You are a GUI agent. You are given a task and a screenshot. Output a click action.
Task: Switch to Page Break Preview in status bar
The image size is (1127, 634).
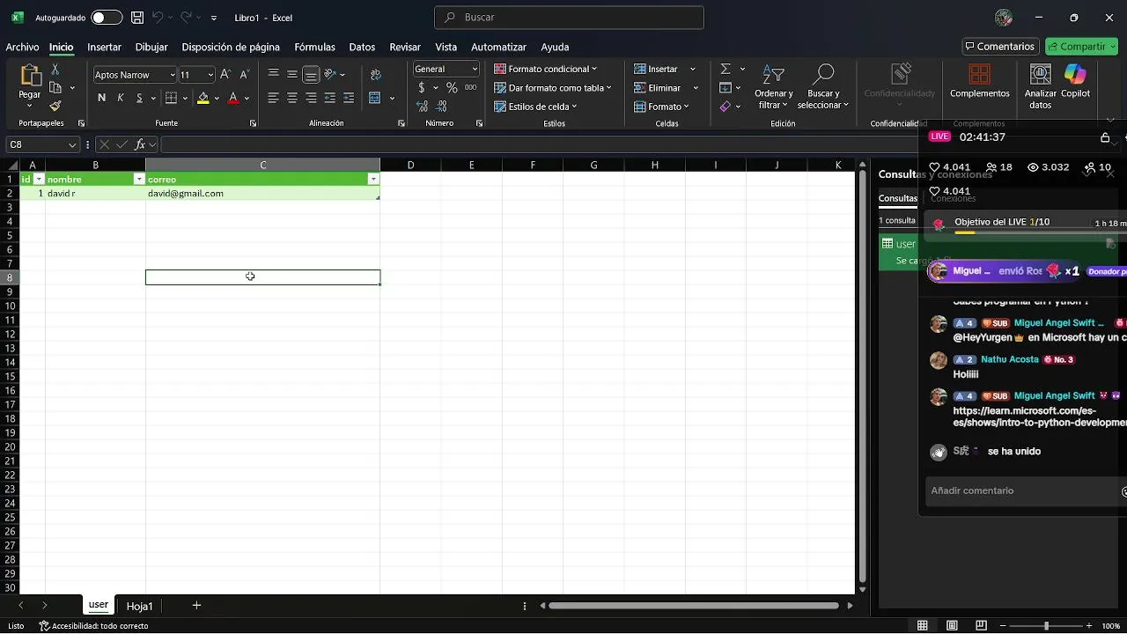981,625
